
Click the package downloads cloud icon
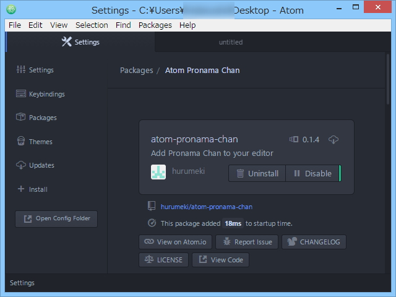[334, 139]
